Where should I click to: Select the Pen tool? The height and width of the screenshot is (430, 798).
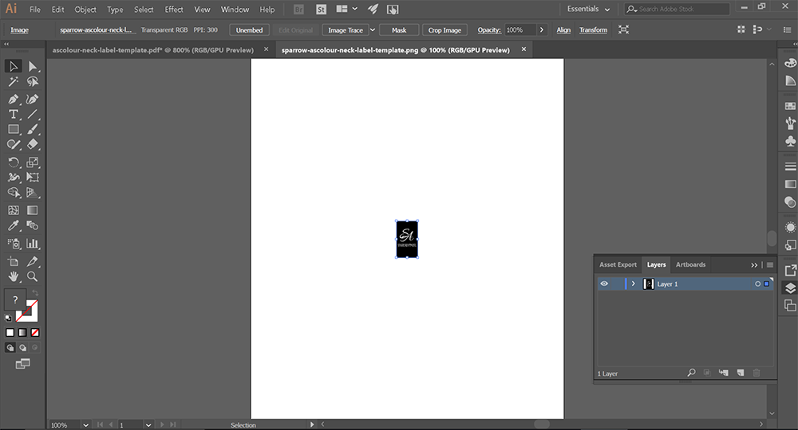coord(14,99)
